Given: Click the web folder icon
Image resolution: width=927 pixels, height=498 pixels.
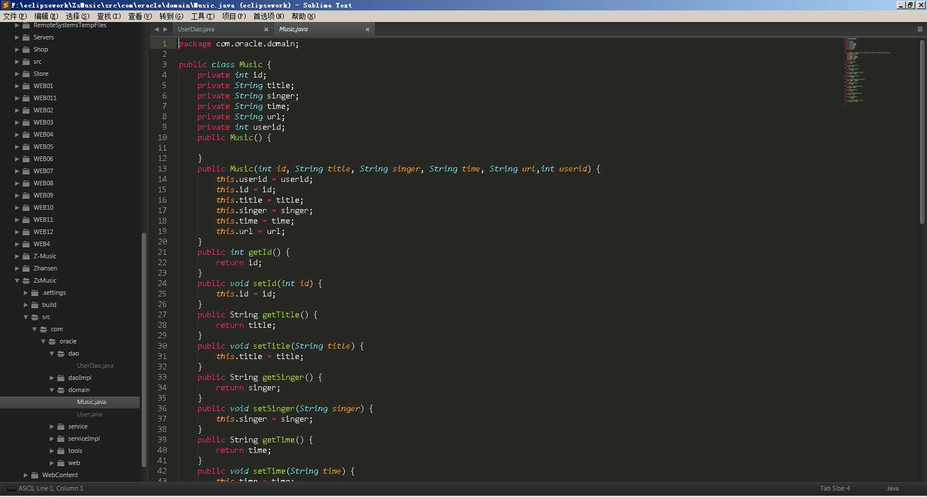Looking at the screenshot, I should (61, 463).
